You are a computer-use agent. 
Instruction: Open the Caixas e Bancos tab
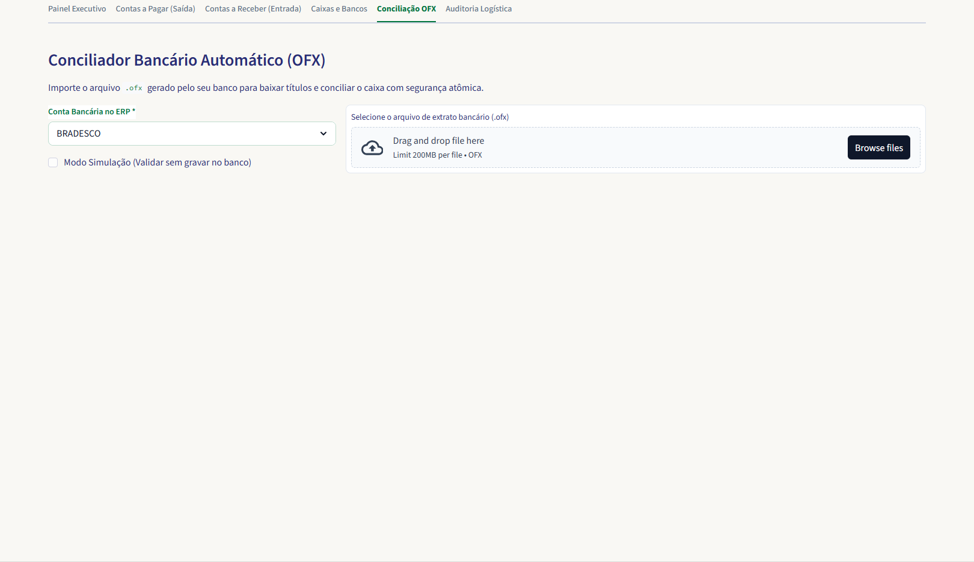(339, 9)
